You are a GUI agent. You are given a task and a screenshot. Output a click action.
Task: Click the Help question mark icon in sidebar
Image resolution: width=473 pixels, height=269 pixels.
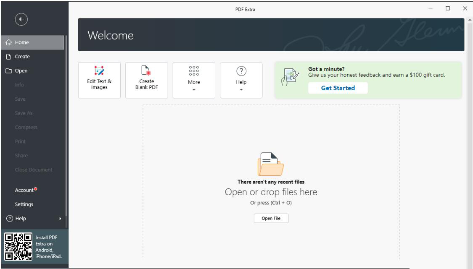(x=10, y=218)
